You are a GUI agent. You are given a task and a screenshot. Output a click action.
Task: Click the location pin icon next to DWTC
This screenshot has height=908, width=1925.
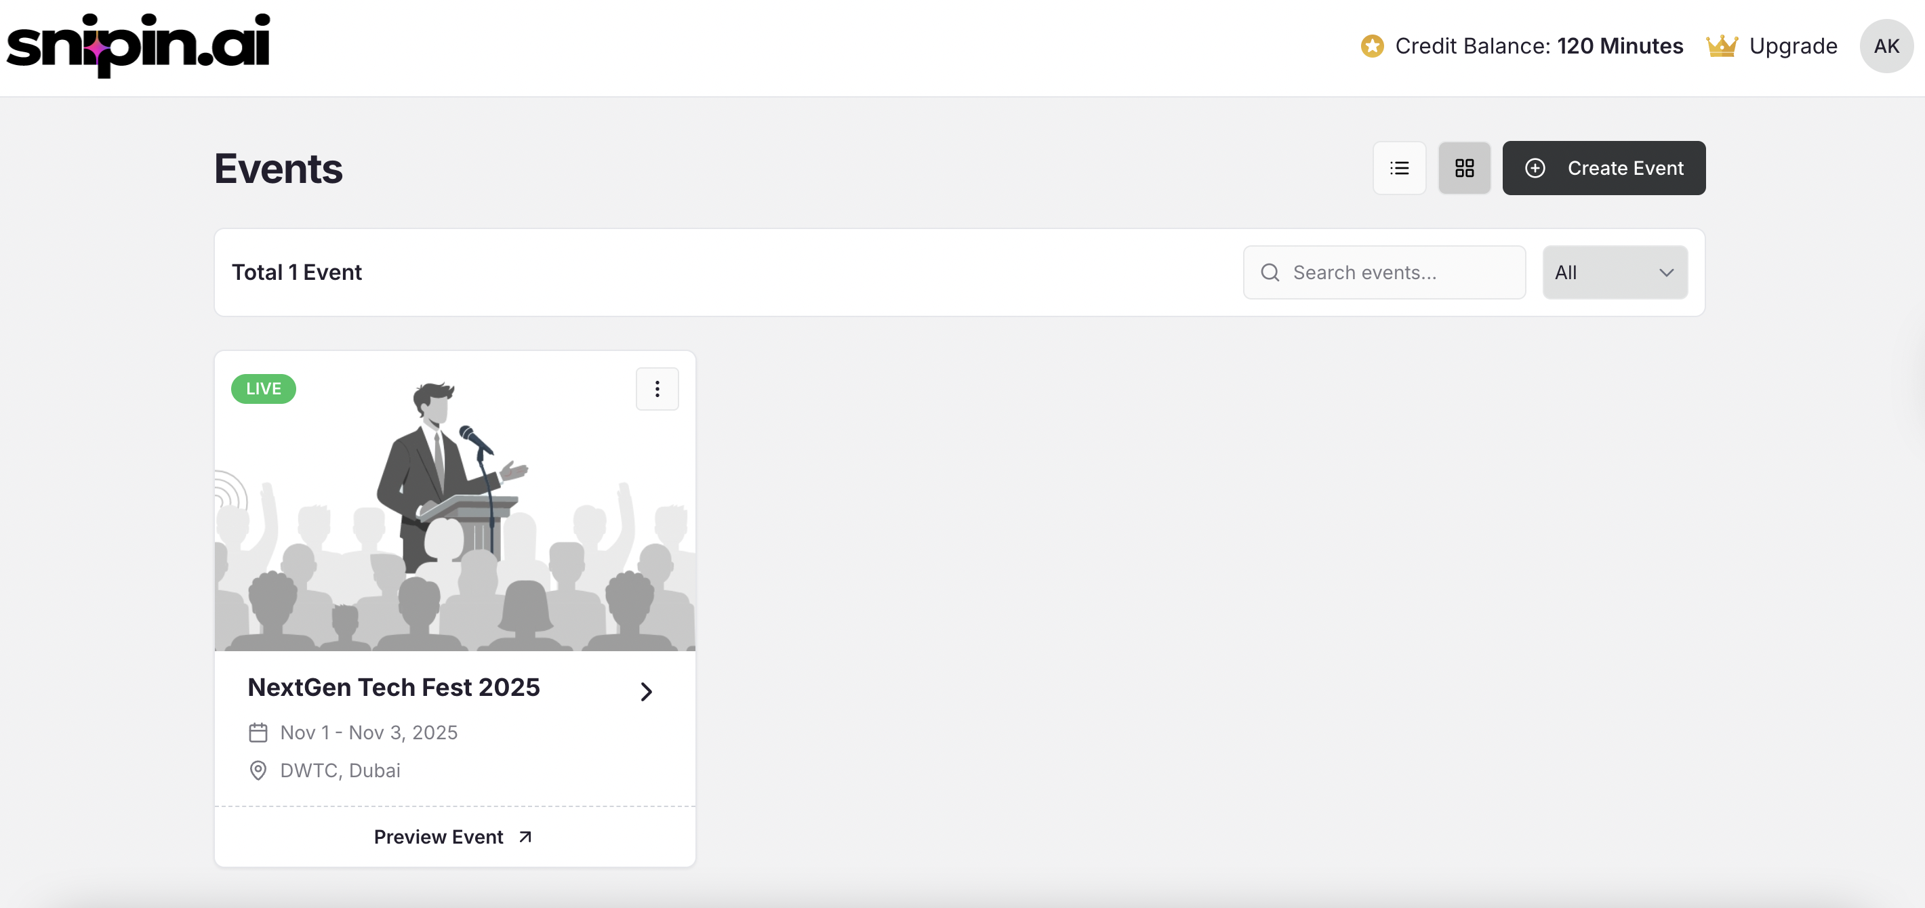pos(258,770)
